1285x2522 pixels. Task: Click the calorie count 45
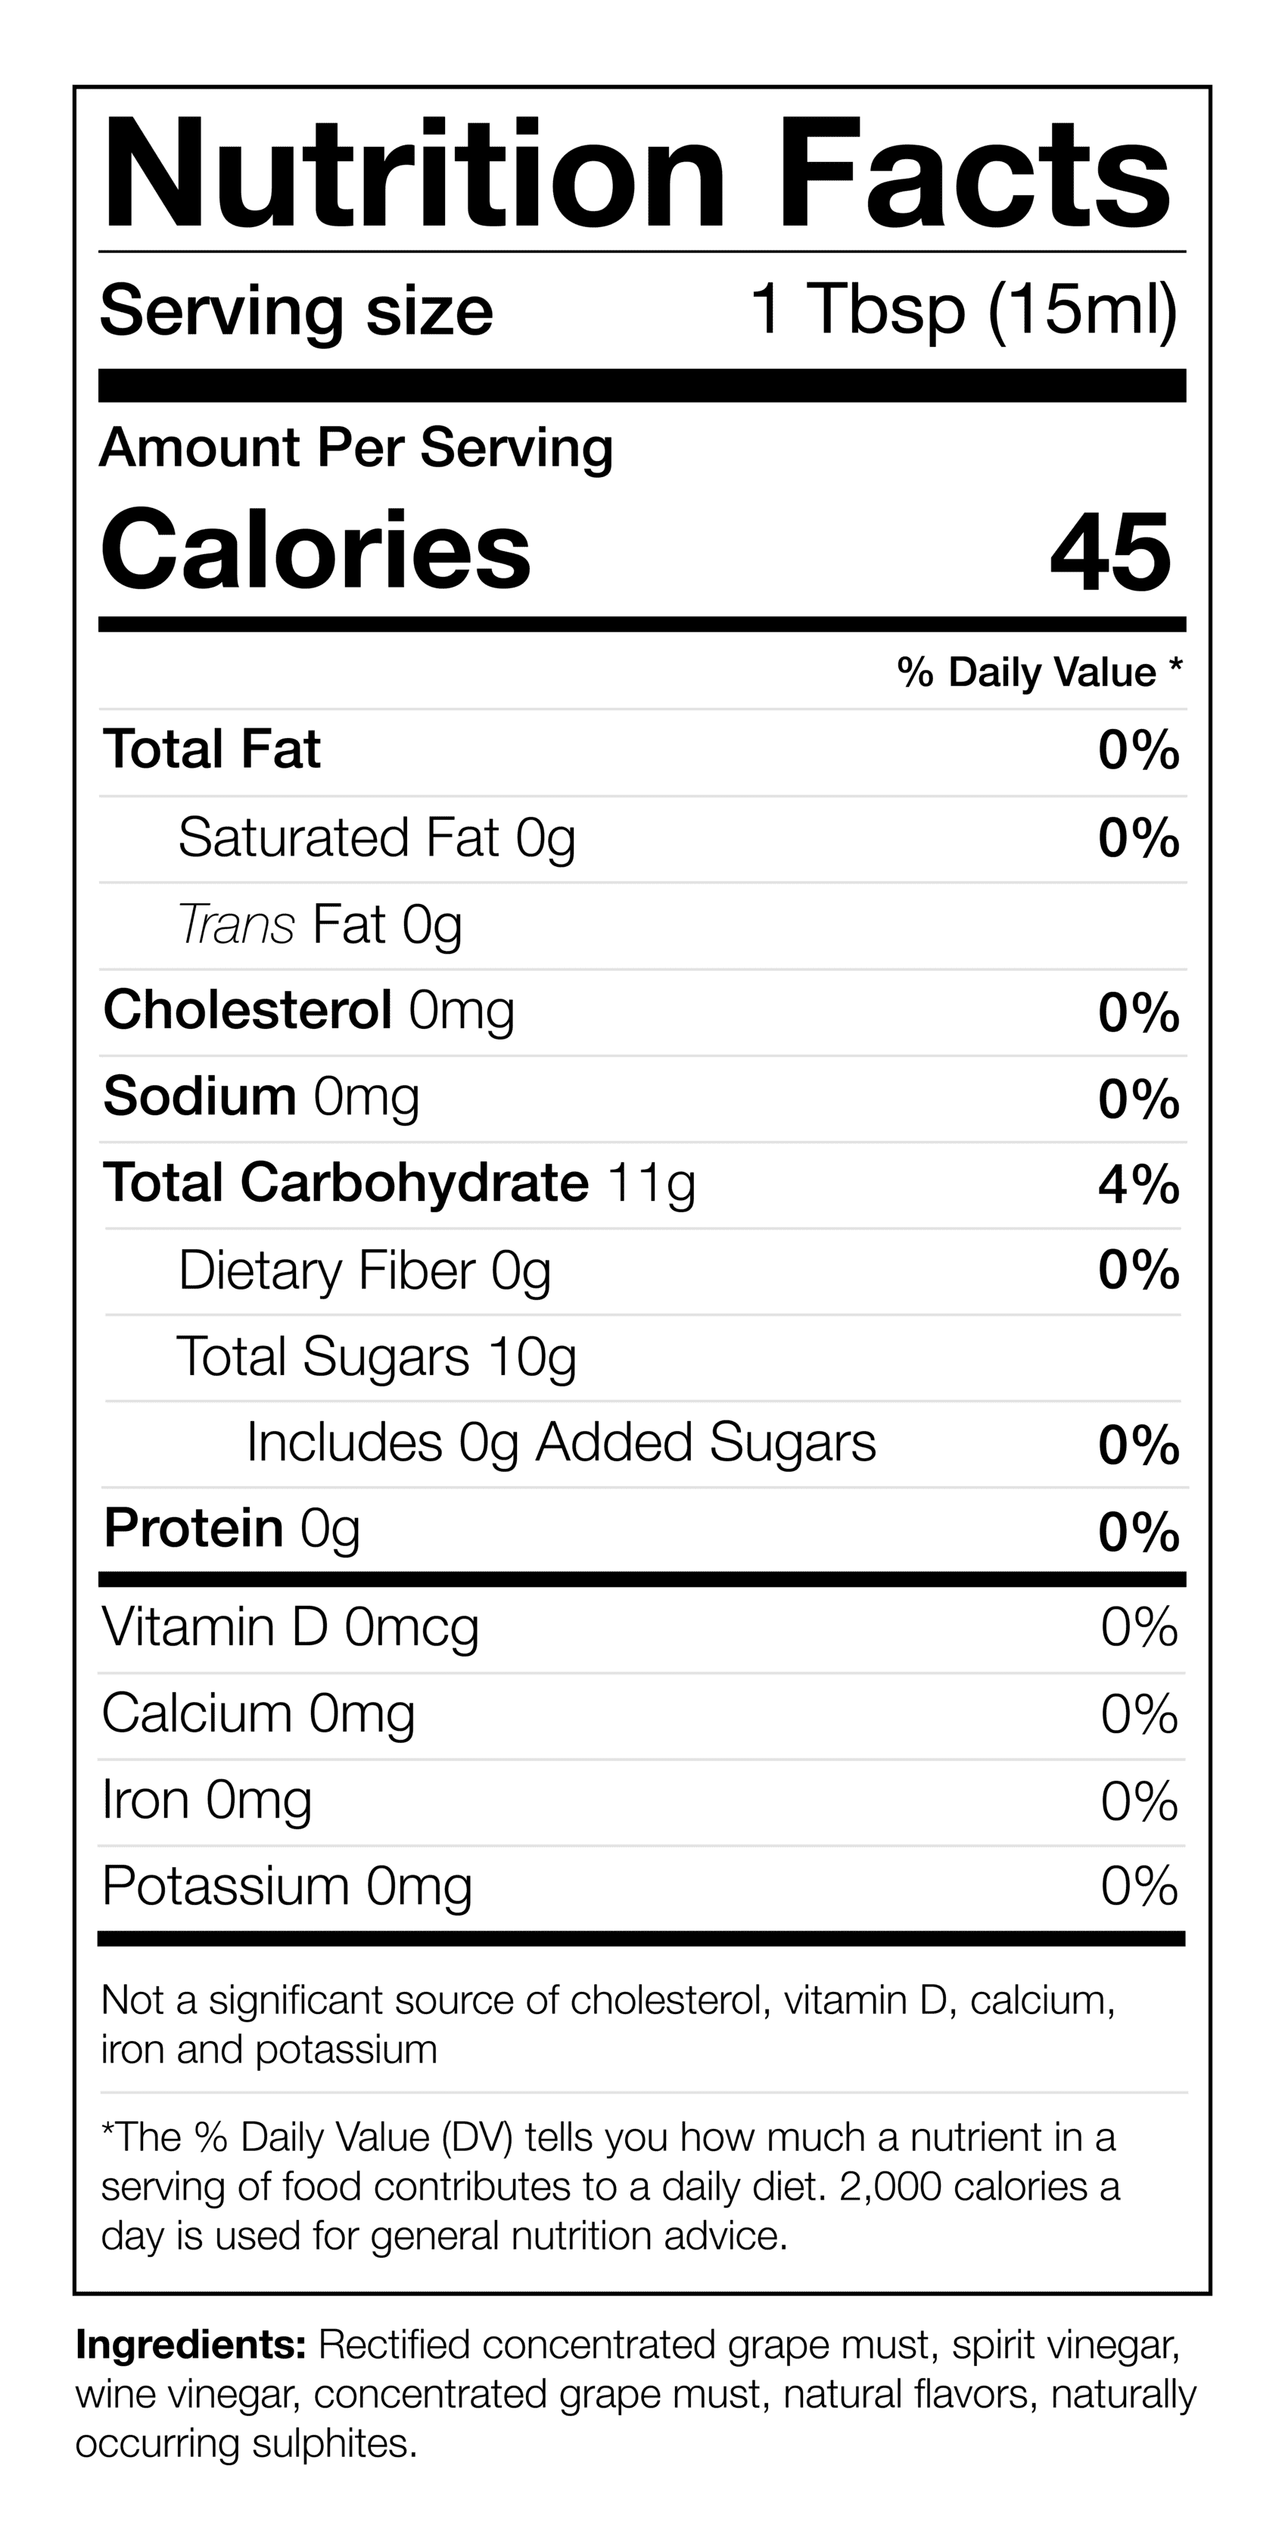(x=1110, y=552)
